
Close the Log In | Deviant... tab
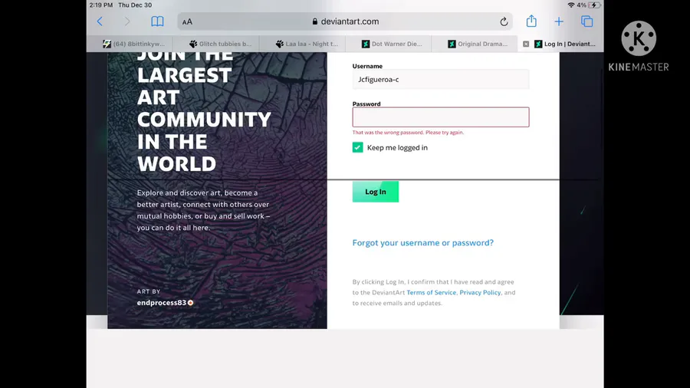tap(526, 44)
